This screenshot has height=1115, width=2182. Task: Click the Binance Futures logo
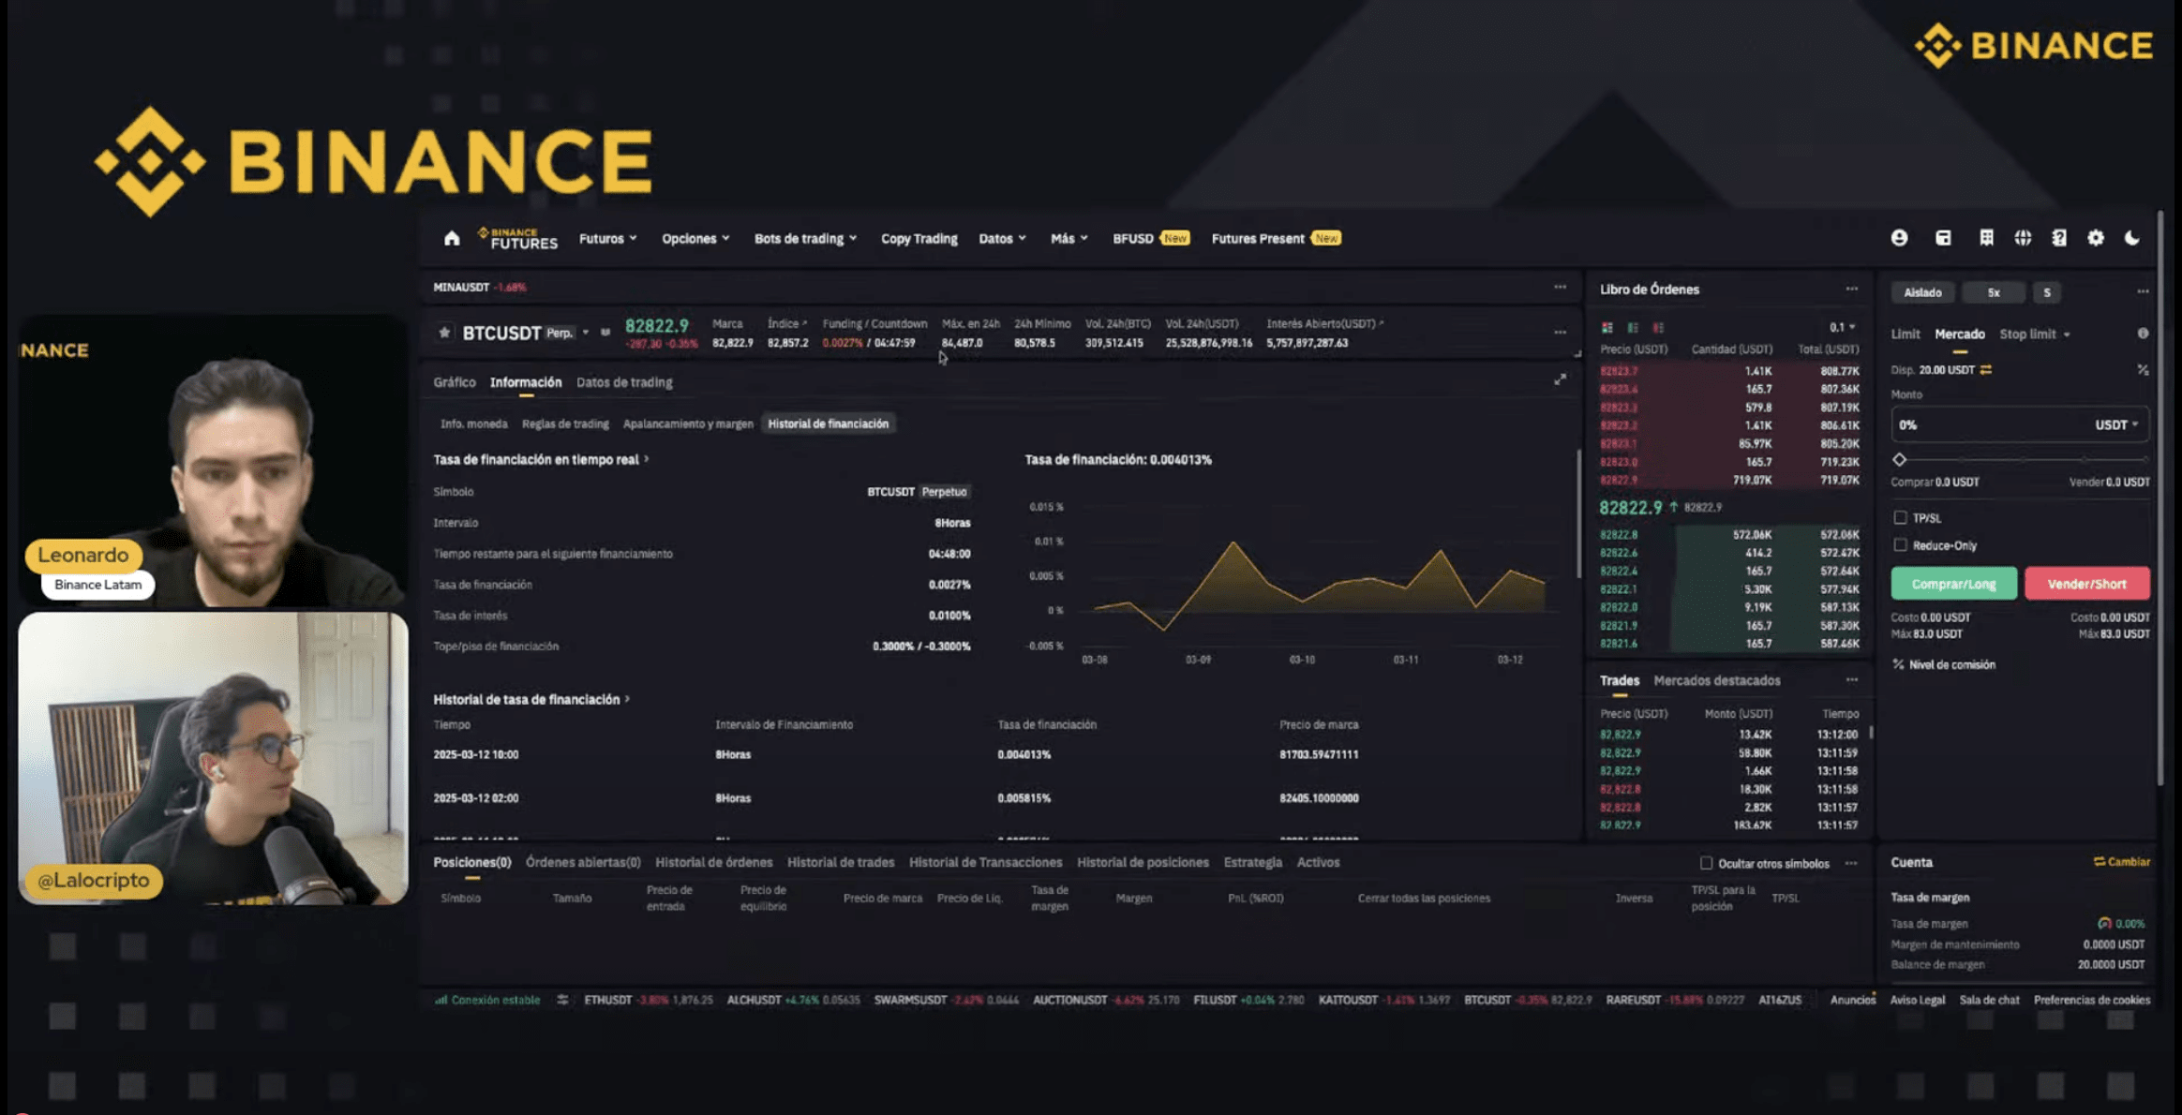[x=517, y=239]
